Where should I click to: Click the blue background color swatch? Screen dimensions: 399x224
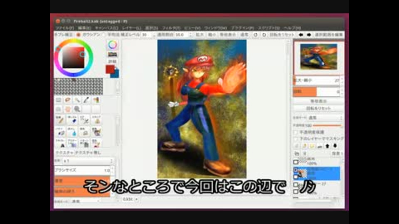[x=116, y=74]
